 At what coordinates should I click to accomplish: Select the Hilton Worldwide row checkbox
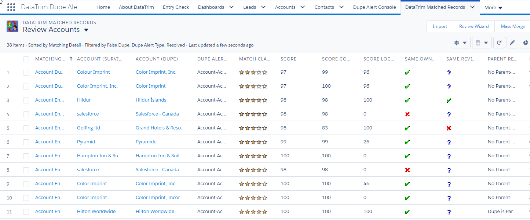pyautogui.click(x=26, y=212)
